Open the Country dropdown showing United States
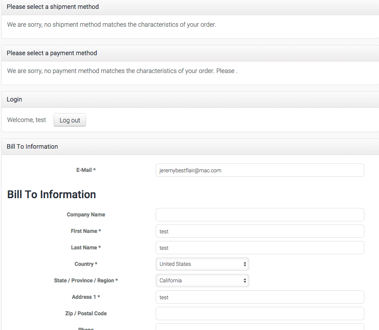 click(202, 264)
